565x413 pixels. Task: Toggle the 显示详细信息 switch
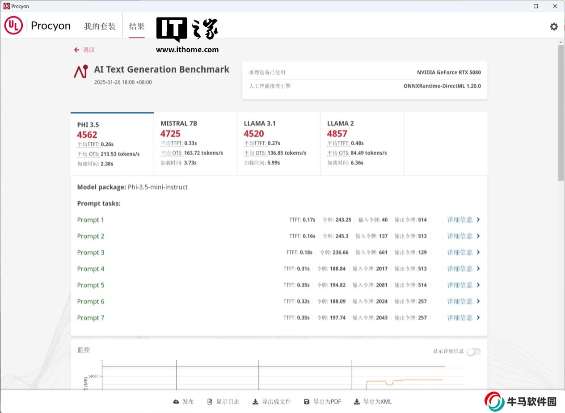click(x=473, y=351)
